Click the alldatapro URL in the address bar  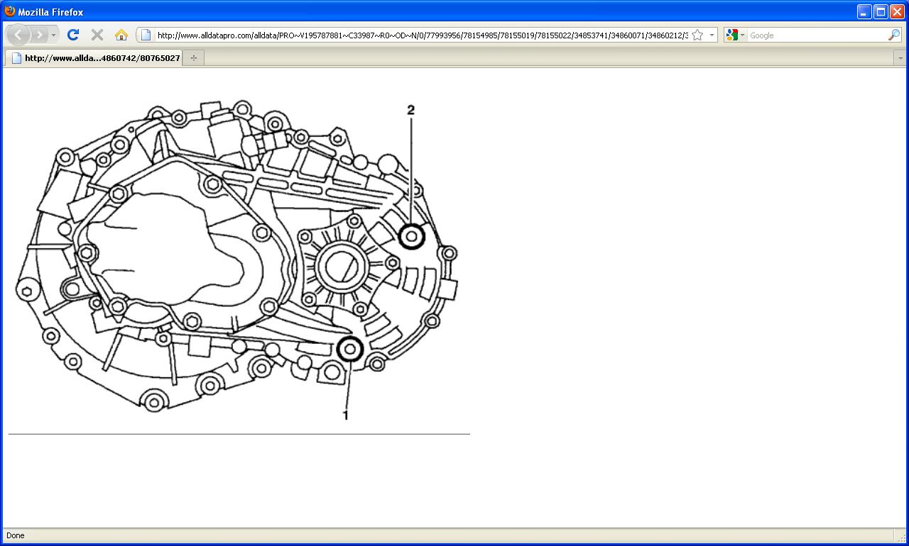click(422, 35)
